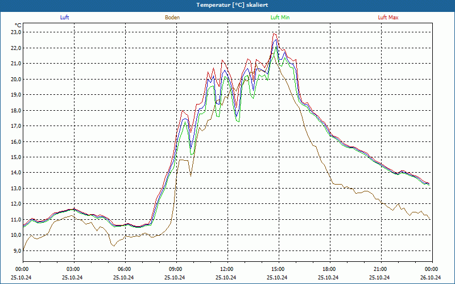Click the chart title 'Temperatur [°C] skaliert'

232,5
